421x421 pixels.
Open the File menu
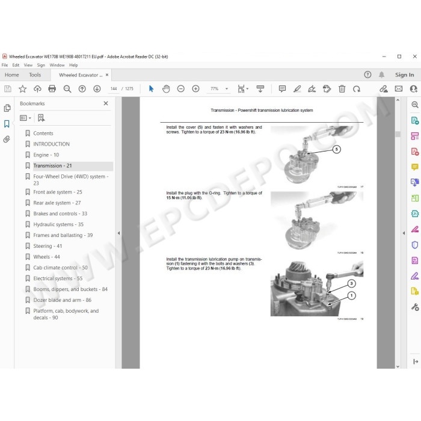pyautogui.click(x=5, y=65)
